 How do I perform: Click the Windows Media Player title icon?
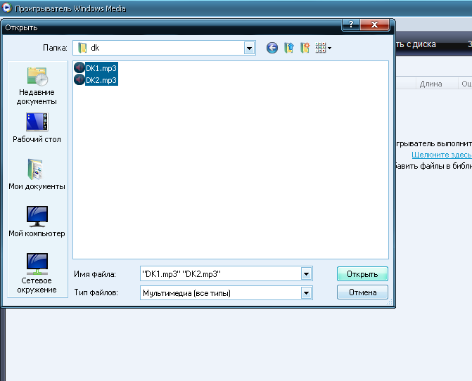click(6, 8)
